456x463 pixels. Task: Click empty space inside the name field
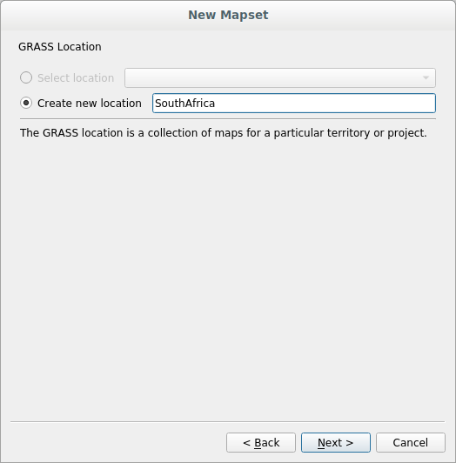coord(325,103)
